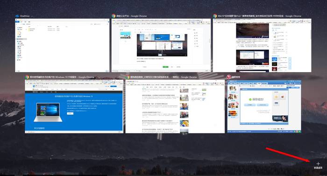Screen dimensions: 327x176
Task: Switch to the OneDrive File Explorer window thumbnail
Action: pyautogui.click(x=62, y=45)
